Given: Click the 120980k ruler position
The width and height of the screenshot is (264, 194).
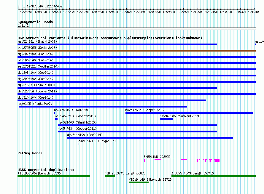Looking at the screenshot, I should 169,12.
